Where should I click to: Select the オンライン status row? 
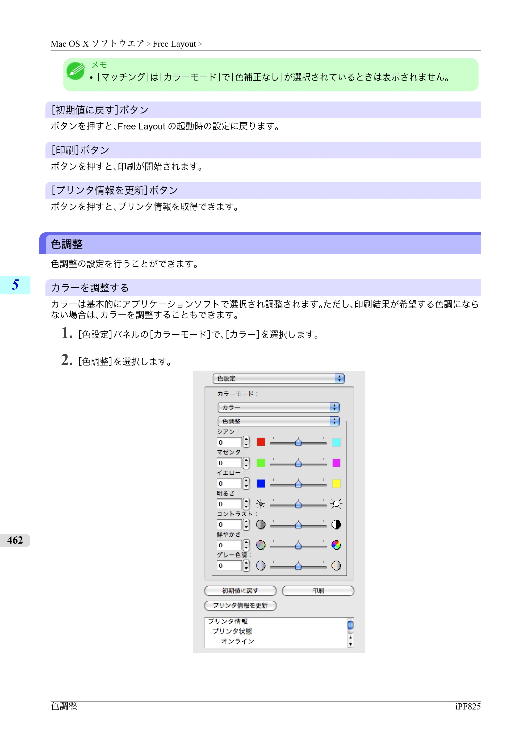237,641
